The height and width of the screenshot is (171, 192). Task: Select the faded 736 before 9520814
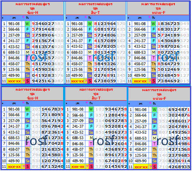click(x=100, y=126)
